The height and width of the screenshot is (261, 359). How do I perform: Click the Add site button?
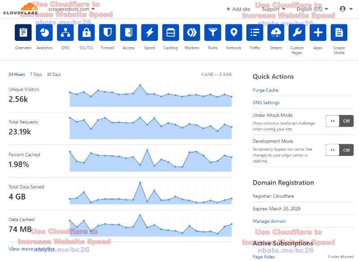click(x=238, y=9)
